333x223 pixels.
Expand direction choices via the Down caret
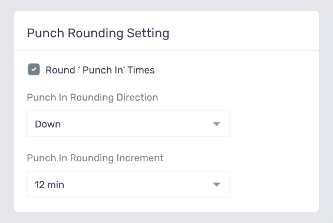(x=217, y=124)
